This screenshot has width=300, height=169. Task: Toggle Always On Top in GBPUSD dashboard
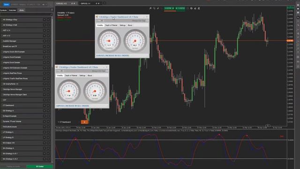tap(107, 71)
